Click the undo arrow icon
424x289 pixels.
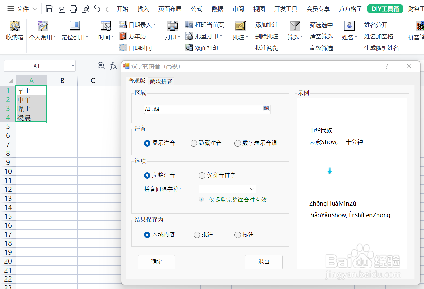point(97,9)
